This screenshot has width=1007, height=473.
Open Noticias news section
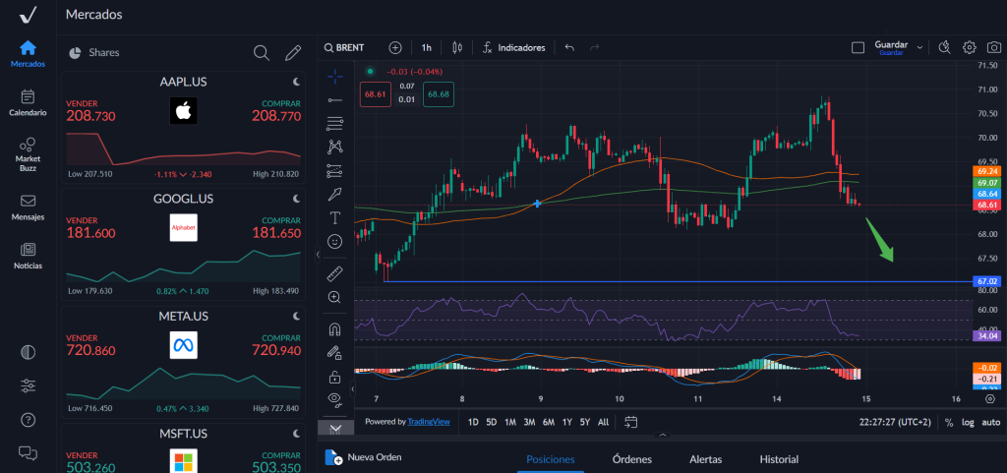click(x=28, y=257)
